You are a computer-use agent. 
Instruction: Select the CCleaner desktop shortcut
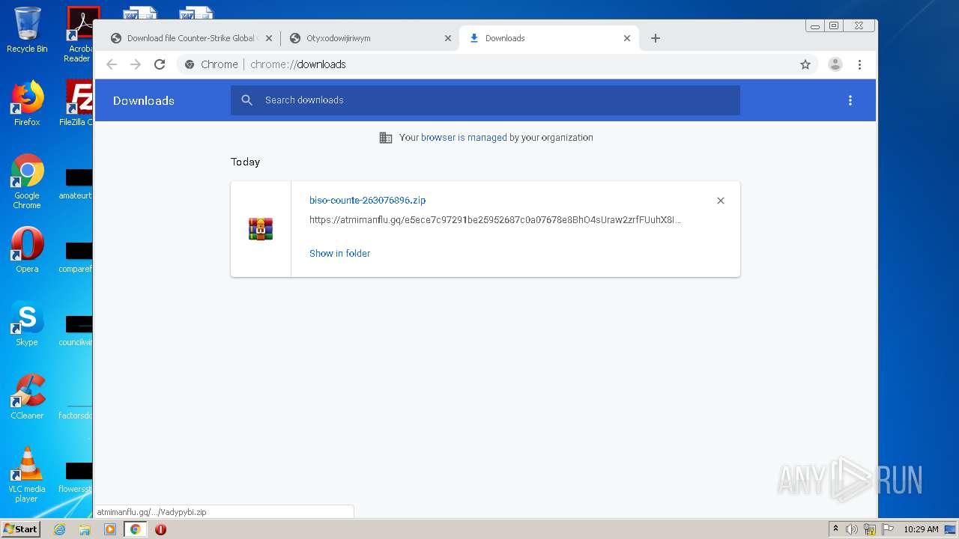[27, 397]
